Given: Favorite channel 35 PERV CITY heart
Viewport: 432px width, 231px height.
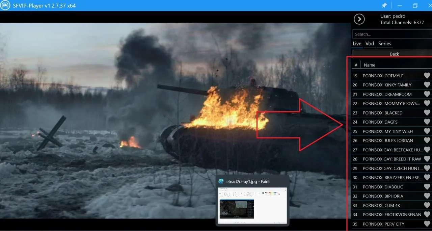Looking at the screenshot, I should (427, 224).
